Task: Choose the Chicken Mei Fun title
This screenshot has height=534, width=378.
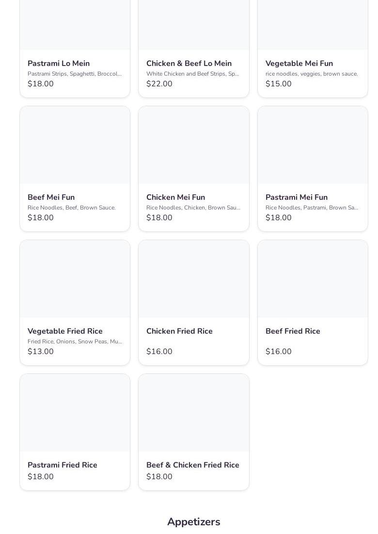Action: tap(175, 197)
